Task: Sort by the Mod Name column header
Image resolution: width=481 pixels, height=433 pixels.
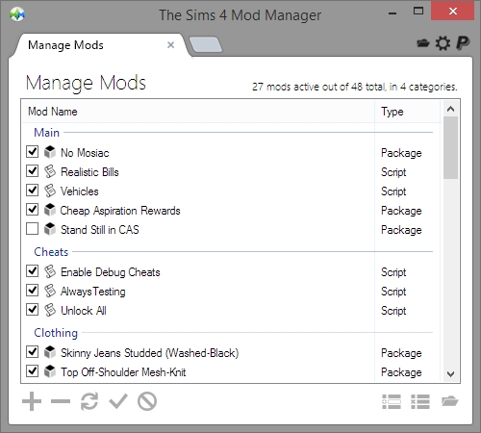Action: [x=53, y=112]
